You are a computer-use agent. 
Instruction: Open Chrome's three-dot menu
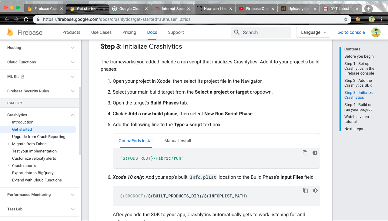pos(381,19)
